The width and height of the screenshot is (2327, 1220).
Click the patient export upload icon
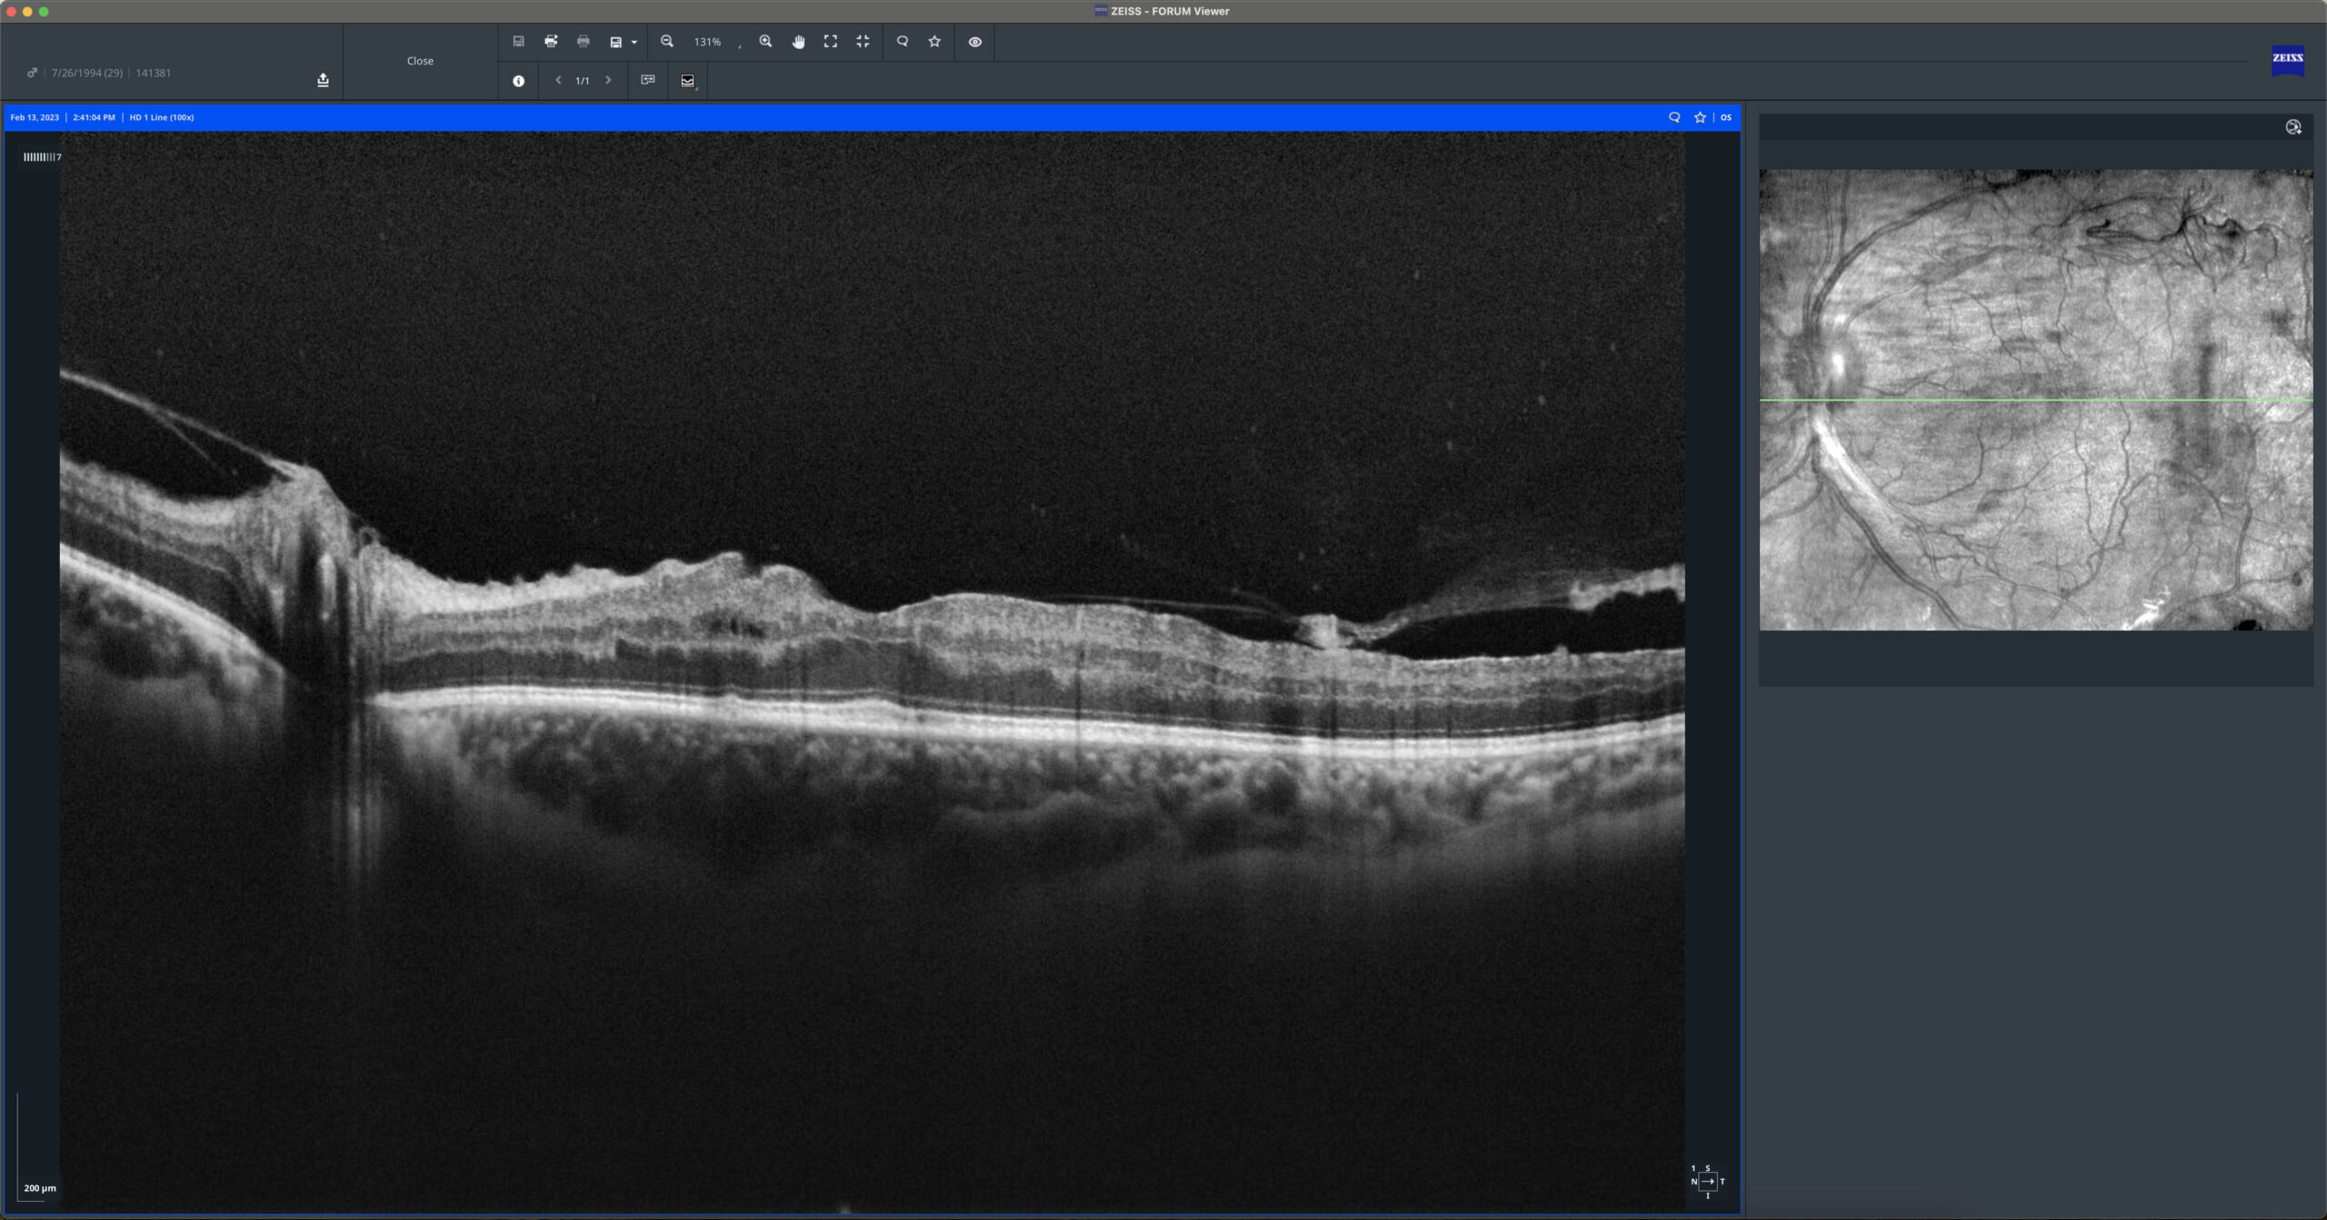point(323,80)
